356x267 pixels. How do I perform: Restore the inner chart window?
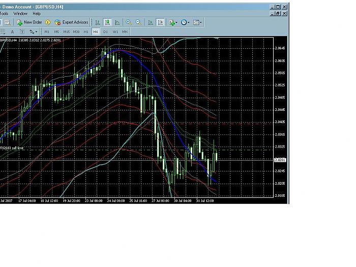[x=278, y=14]
